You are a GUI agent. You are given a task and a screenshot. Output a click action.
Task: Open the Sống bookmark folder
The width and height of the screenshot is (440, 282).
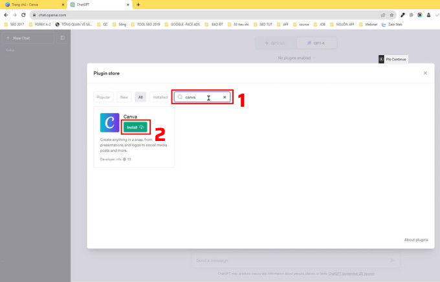point(120,25)
